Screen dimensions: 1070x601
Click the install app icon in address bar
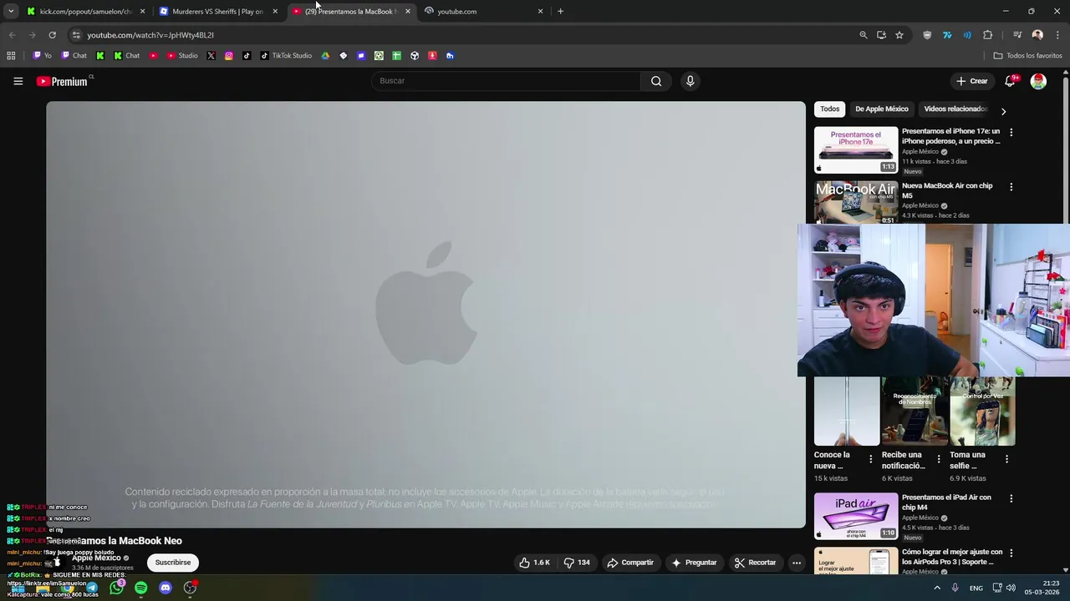coord(881,35)
